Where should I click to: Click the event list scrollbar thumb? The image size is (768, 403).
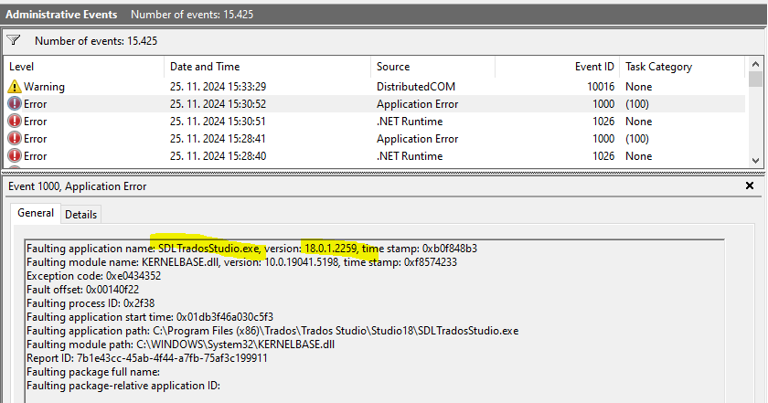(x=755, y=79)
